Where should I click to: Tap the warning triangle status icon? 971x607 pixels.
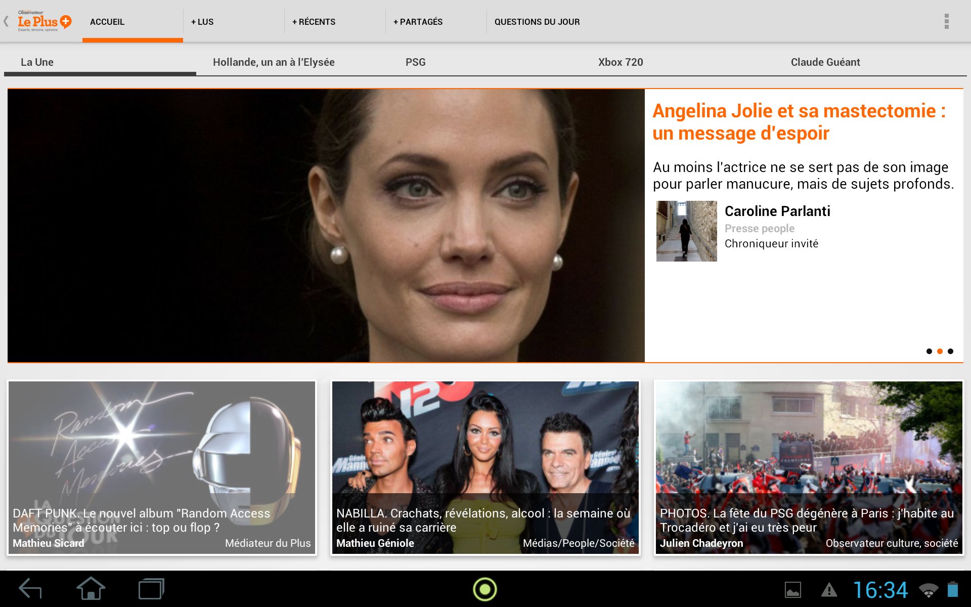(x=829, y=590)
